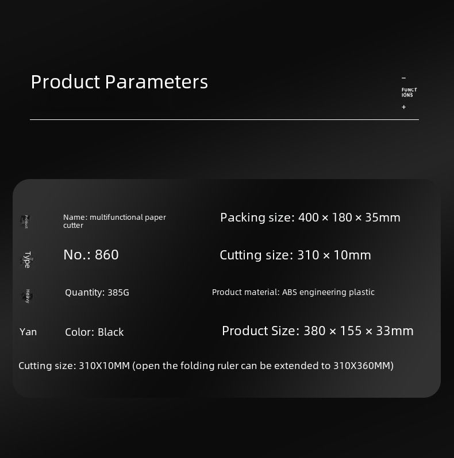Click the Heavy icon beside Quantity
Viewport: 454px width, 458px height.
coord(27,296)
